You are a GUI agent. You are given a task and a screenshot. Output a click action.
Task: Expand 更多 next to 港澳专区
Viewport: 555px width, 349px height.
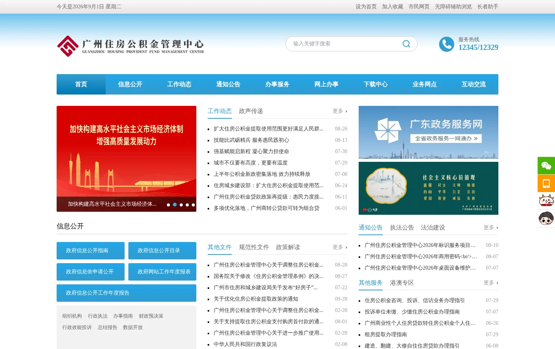[491, 283]
